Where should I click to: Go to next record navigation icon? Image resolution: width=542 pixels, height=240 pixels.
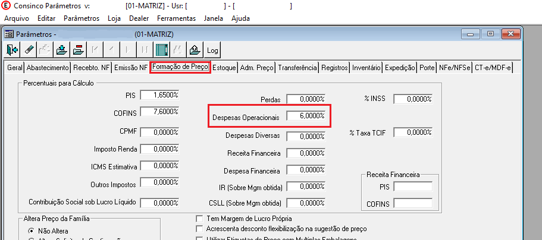click(128, 50)
